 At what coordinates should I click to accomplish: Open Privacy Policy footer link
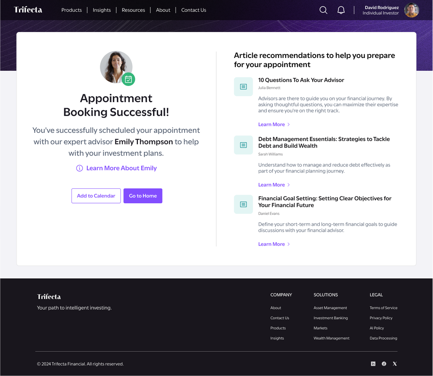(x=381, y=318)
